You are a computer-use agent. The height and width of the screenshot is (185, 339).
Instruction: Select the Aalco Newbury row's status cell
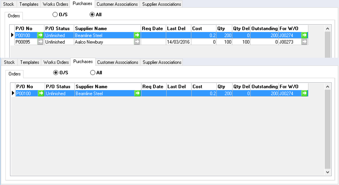pyautogui.click(x=59, y=42)
